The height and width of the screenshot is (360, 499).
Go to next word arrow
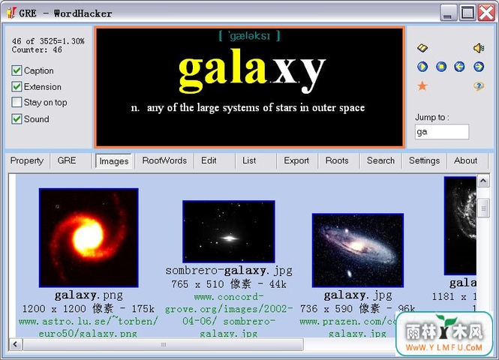479,67
